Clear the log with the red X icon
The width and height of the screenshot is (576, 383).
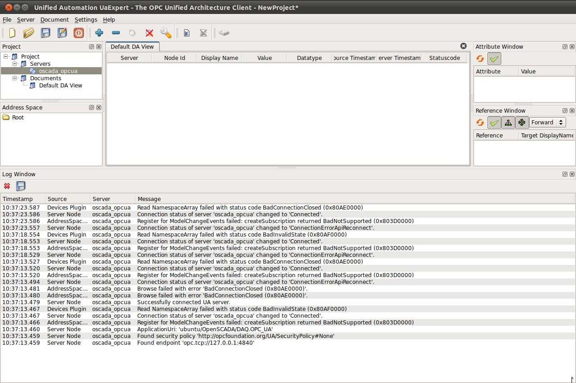tap(7, 186)
